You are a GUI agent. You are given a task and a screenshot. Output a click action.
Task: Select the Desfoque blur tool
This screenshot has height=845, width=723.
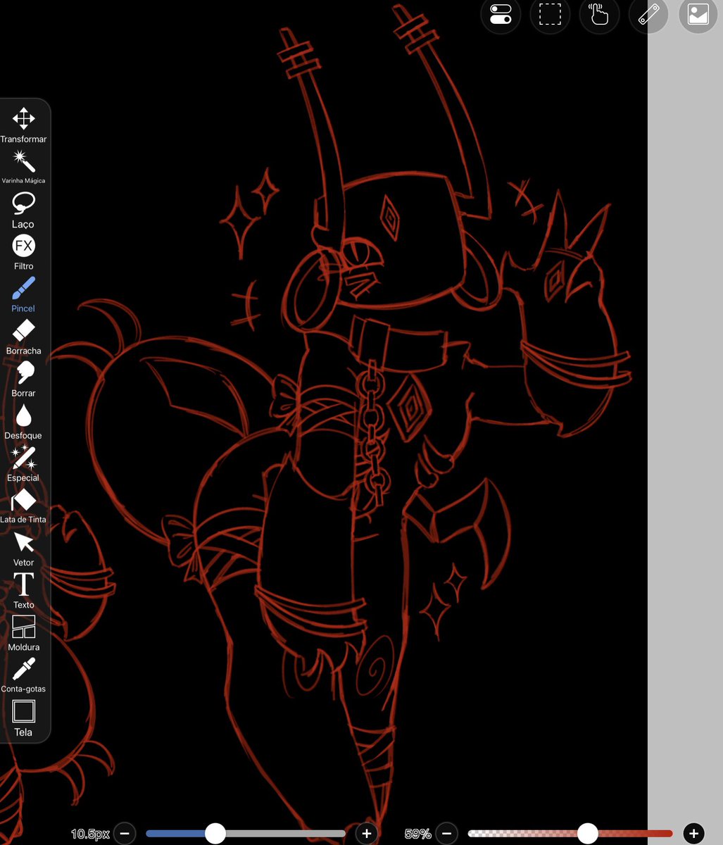(x=23, y=421)
